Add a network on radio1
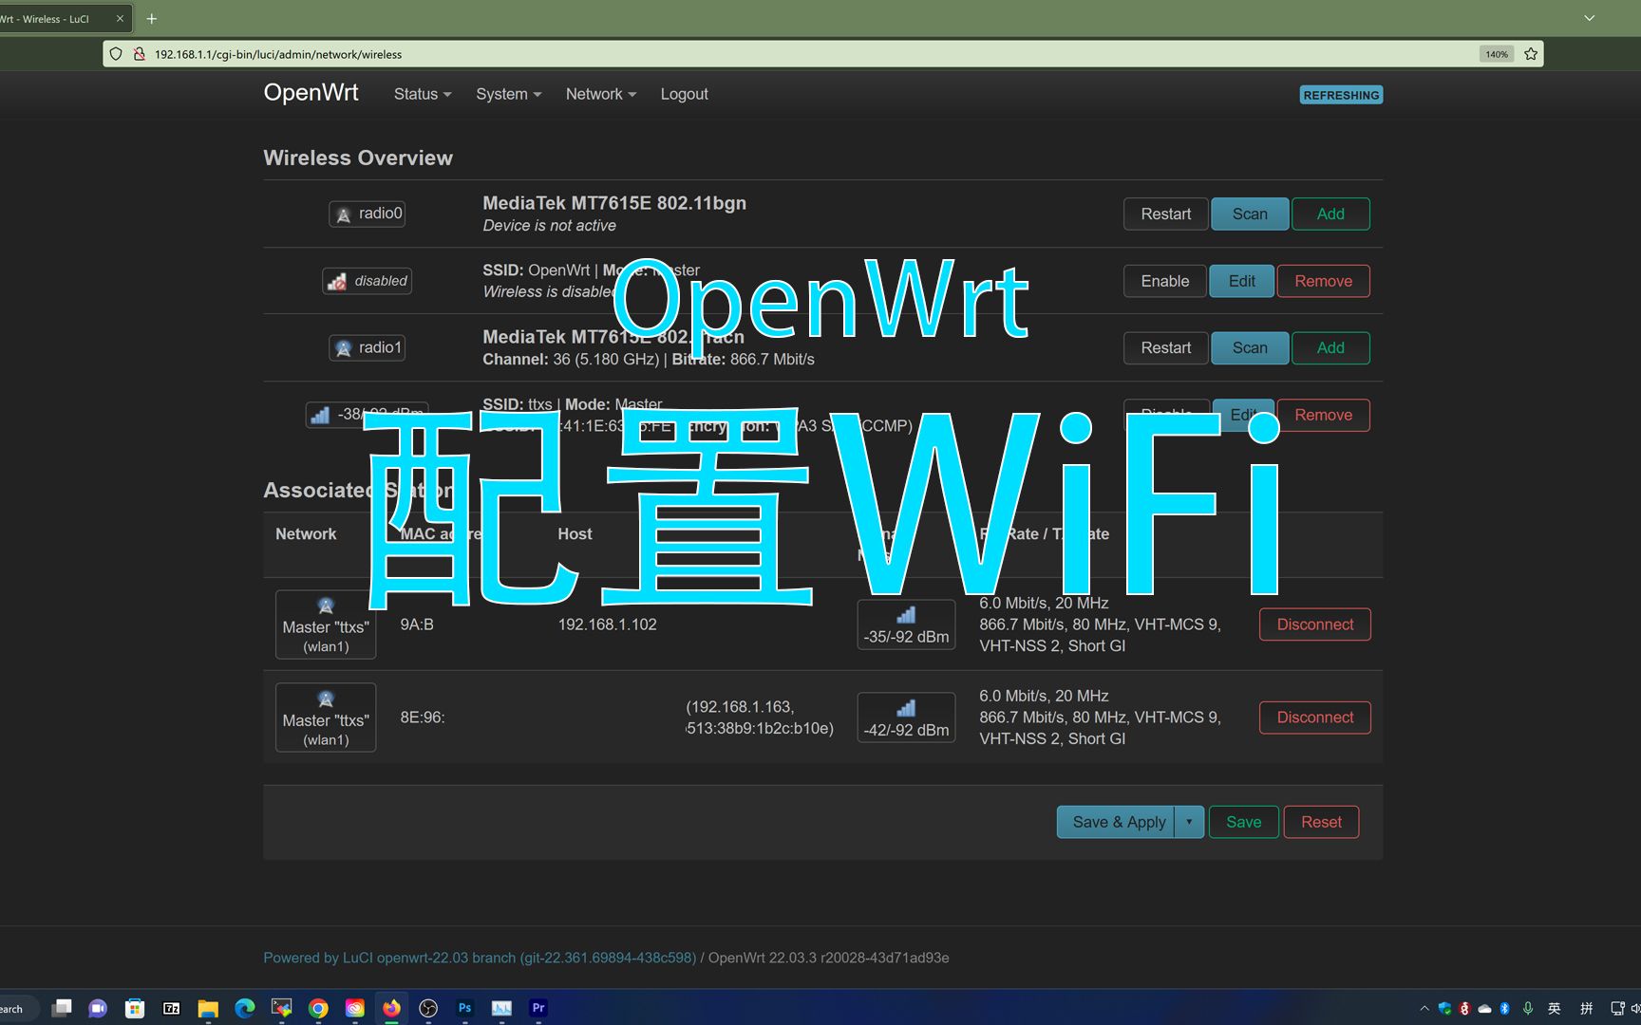This screenshot has height=1025, width=1641. [x=1330, y=347]
